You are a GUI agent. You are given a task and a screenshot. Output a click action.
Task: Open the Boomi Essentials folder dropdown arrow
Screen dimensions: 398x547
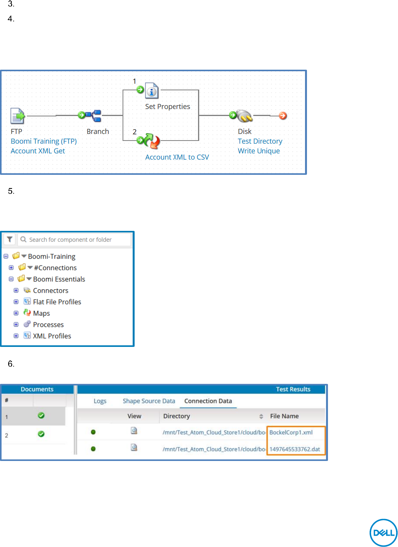29,279
